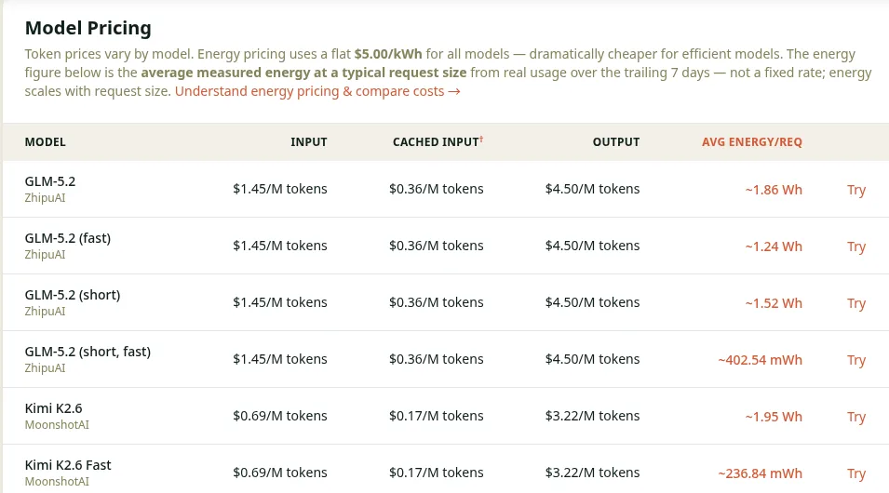
Task: Select the INPUT column header
Action: pyautogui.click(x=308, y=142)
